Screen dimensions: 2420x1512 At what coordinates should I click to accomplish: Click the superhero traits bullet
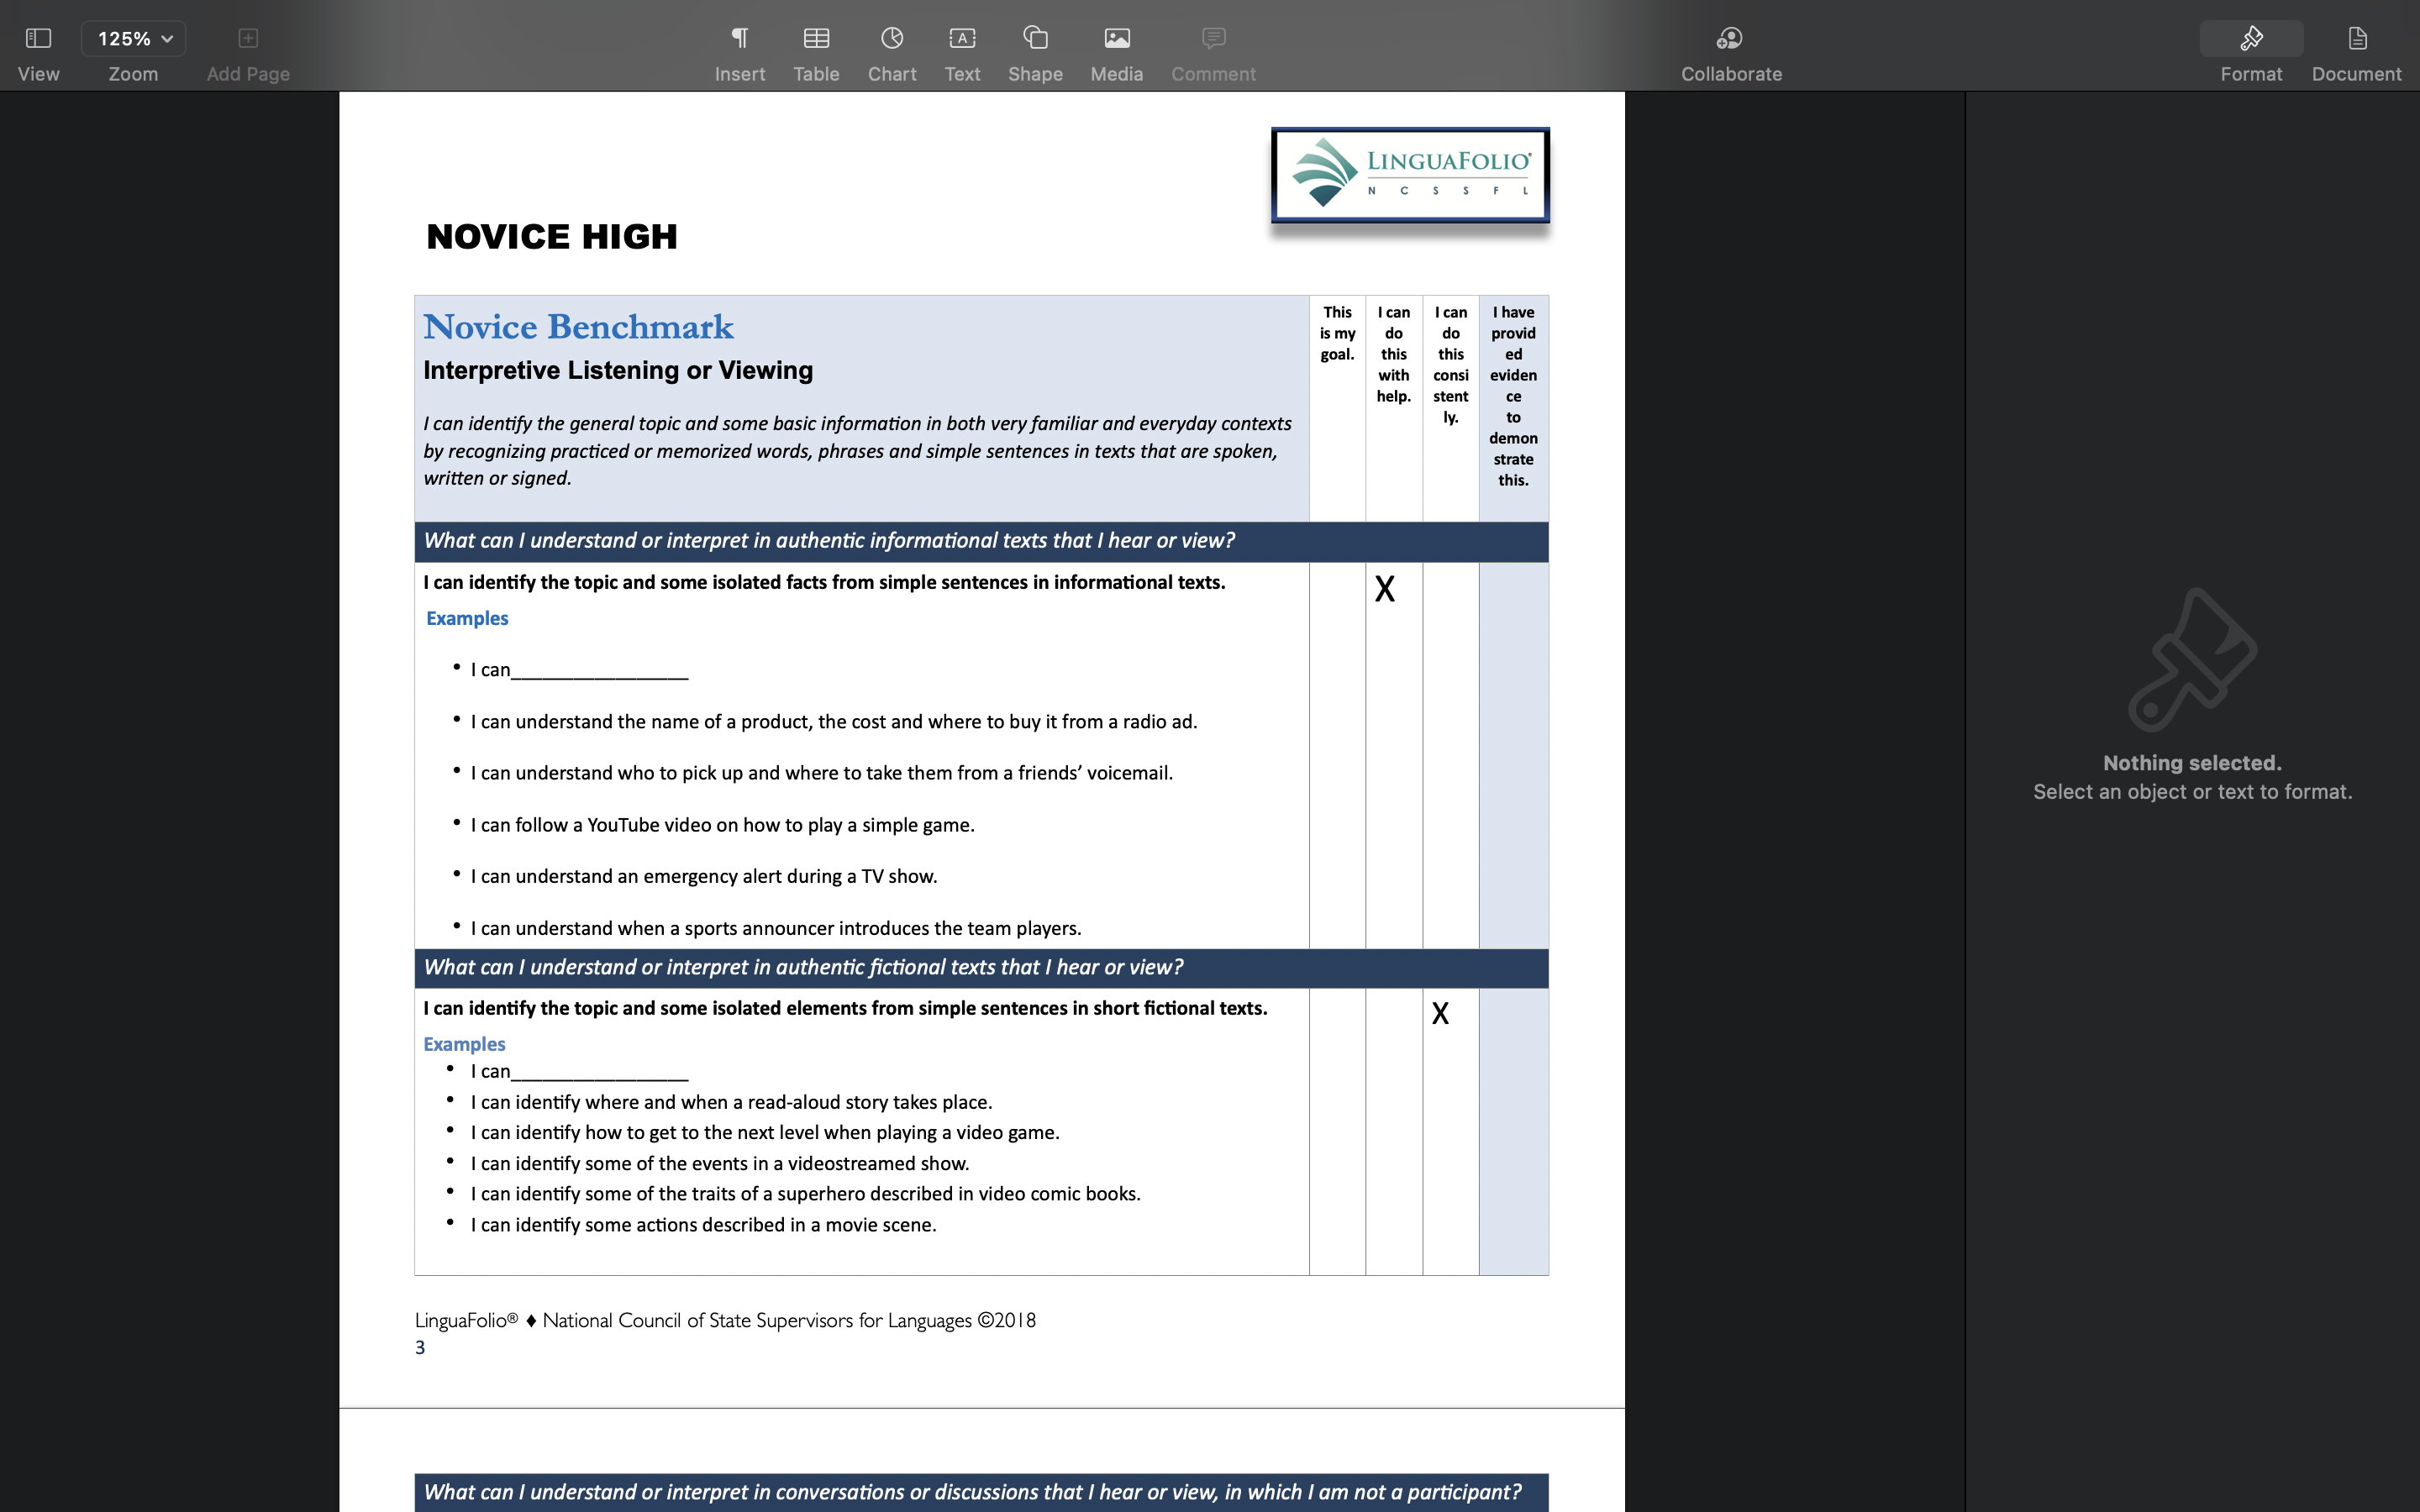tap(805, 1194)
